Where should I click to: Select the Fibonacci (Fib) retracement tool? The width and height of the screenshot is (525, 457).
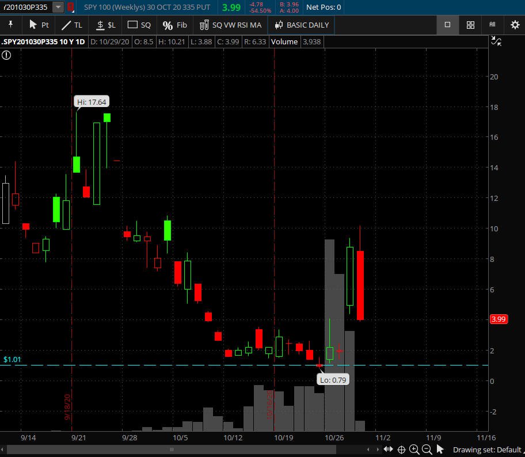click(x=174, y=25)
